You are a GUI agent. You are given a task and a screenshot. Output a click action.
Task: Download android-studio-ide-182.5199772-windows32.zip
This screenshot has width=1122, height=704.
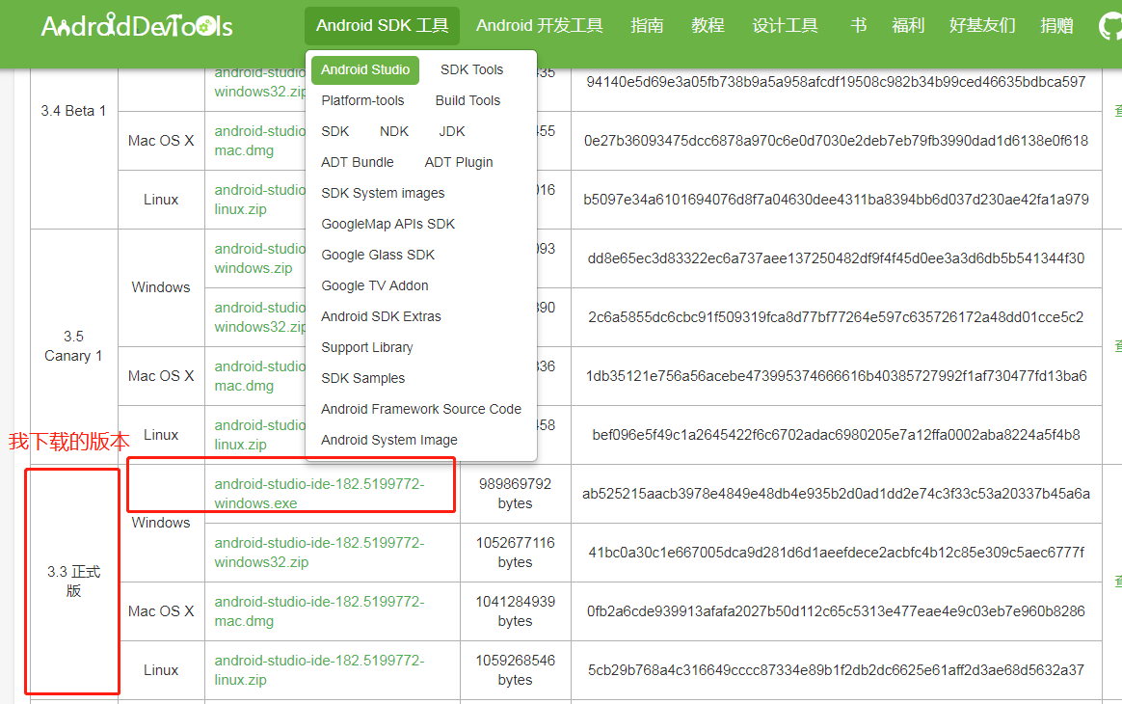(319, 553)
